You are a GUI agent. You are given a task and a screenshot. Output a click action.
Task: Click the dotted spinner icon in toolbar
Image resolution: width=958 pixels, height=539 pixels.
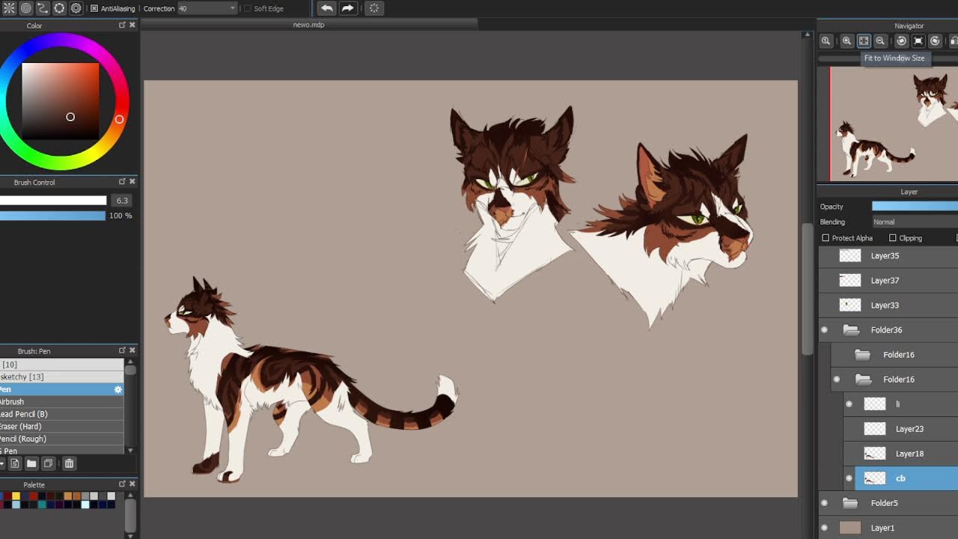374,8
